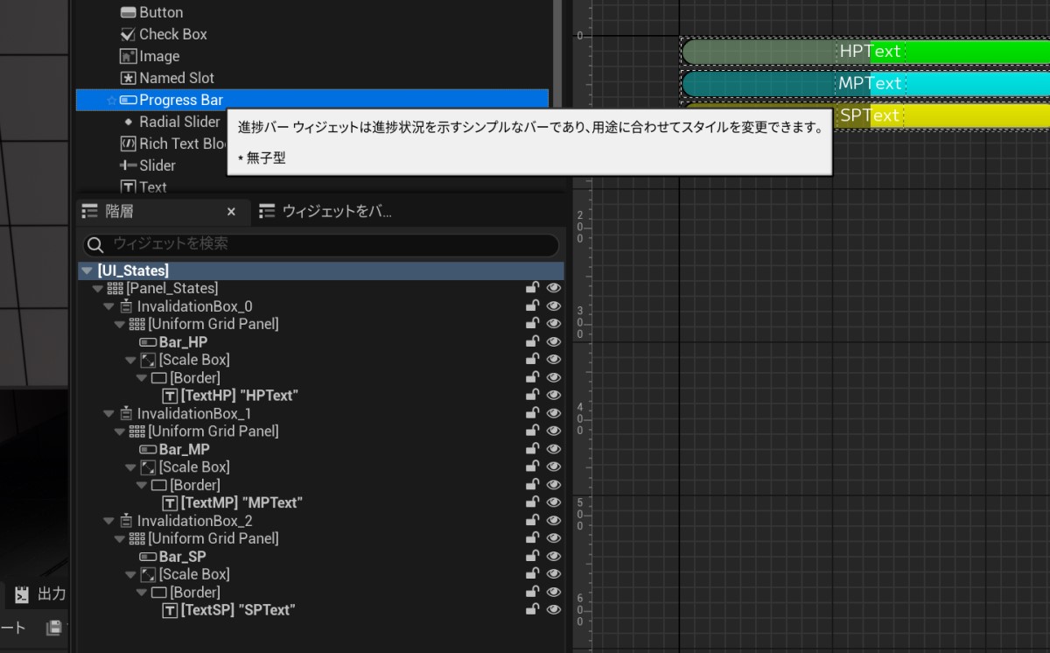Collapse the [Panel_States] node

click(97, 289)
